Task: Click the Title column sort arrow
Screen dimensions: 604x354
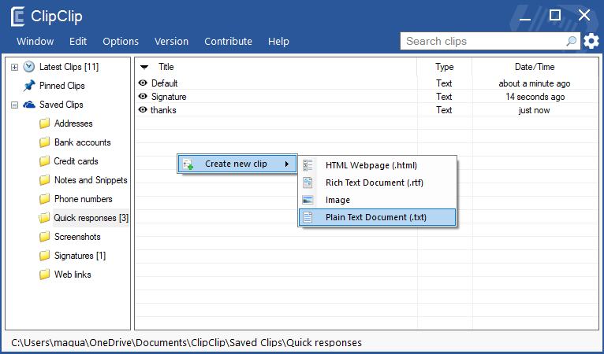Action: tap(144, 67)
